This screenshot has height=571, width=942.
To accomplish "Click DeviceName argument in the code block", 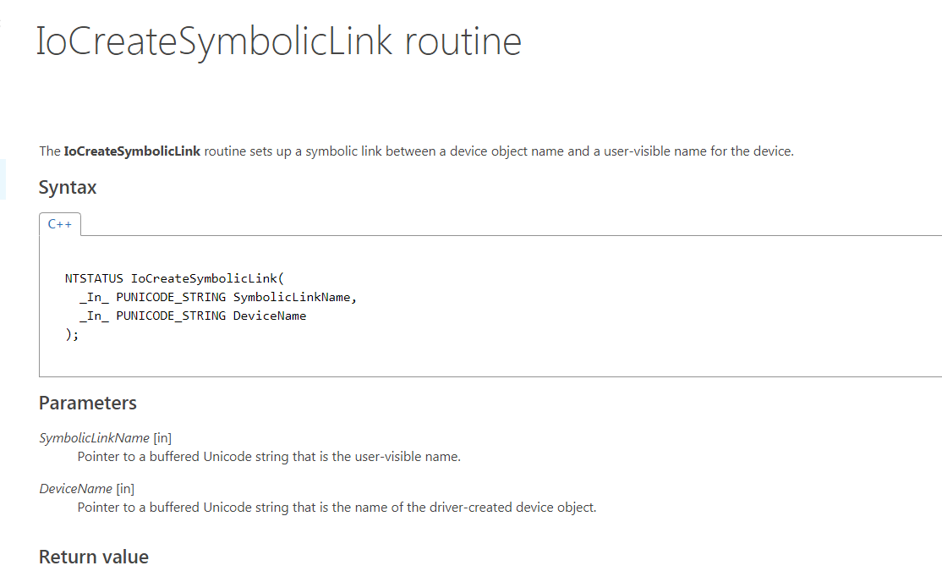I will tap(270, 316).
